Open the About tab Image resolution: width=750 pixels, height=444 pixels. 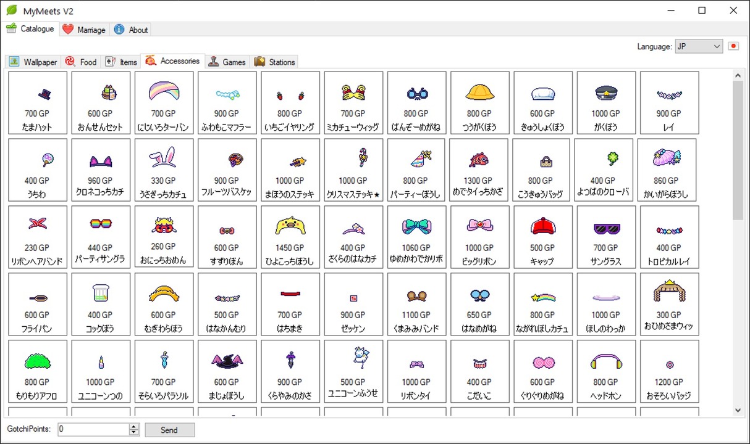(x=131, y=30)
